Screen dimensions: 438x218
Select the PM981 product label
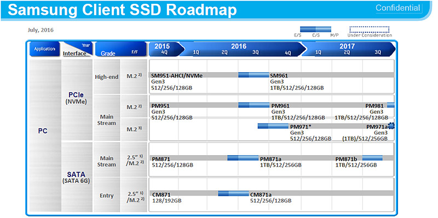click(x=374, y=105)
